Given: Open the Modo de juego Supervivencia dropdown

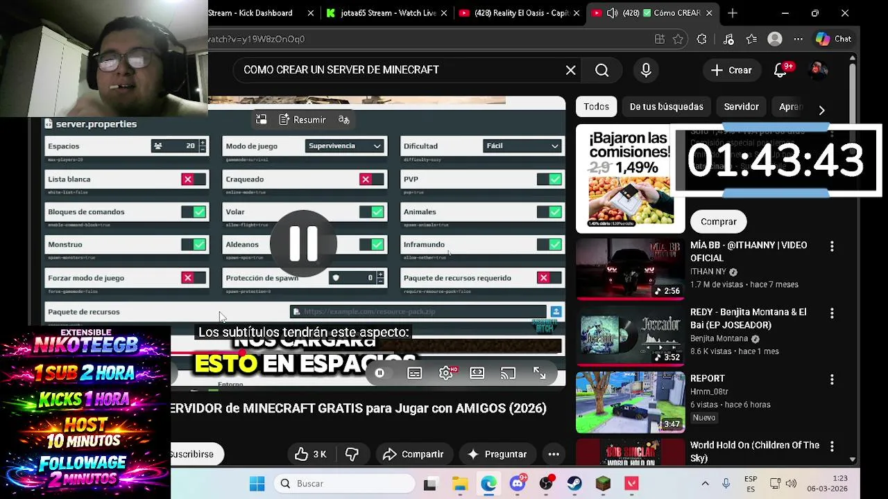Looking at the screenshot, I should coord(345,146).
